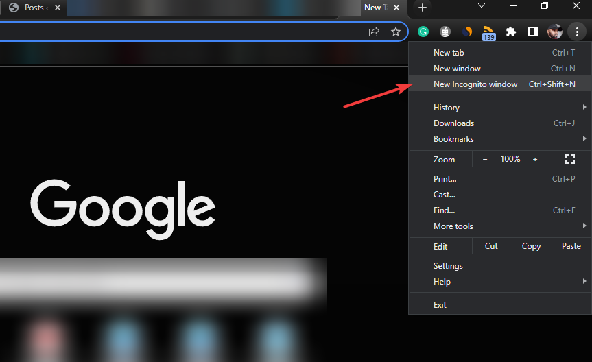Click the three-dot Chrome menu button

[577, 32]
